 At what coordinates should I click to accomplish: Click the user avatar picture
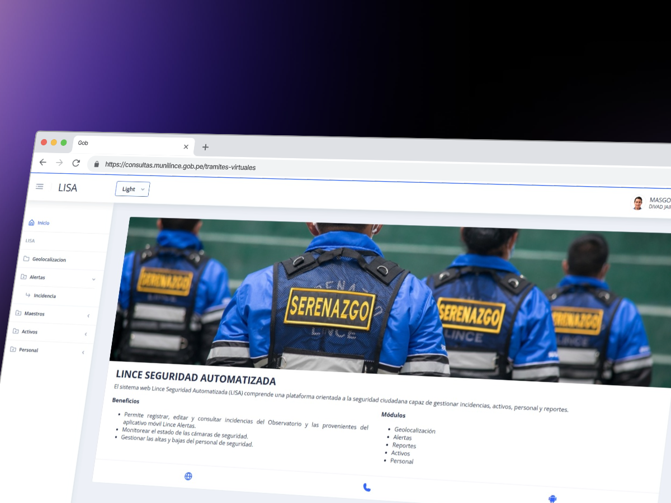point(637,203)
